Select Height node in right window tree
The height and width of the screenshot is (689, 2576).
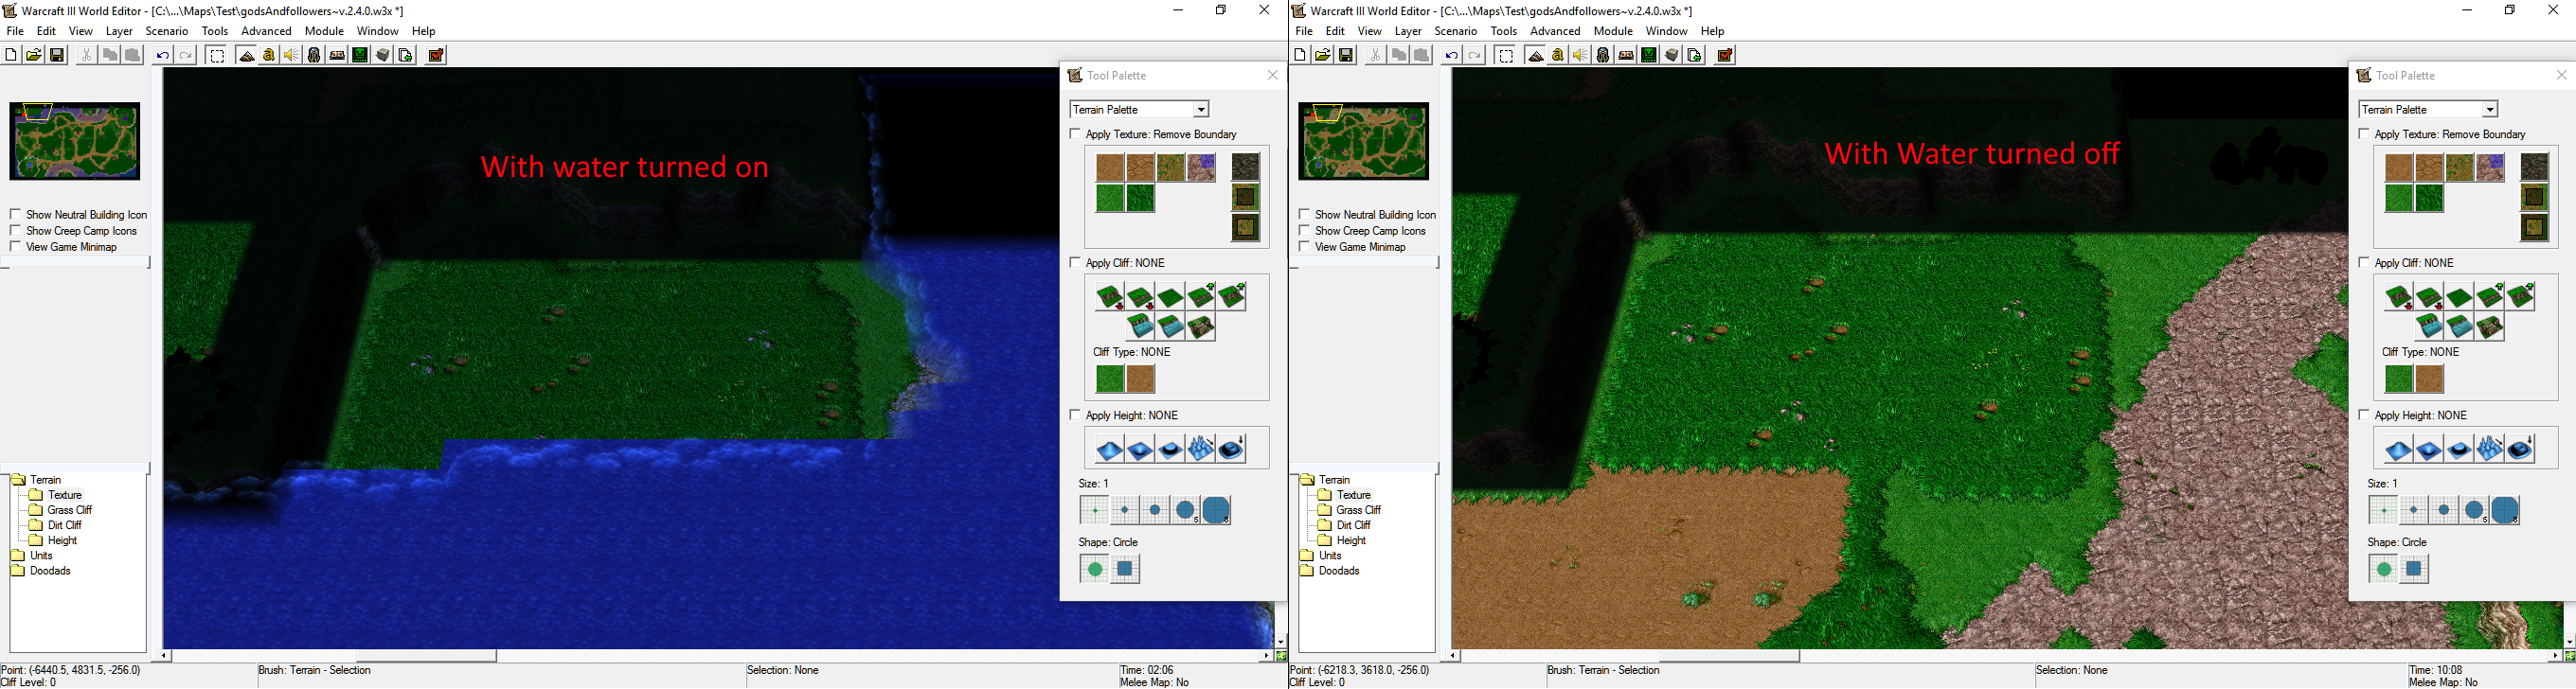click(1351, 541)
